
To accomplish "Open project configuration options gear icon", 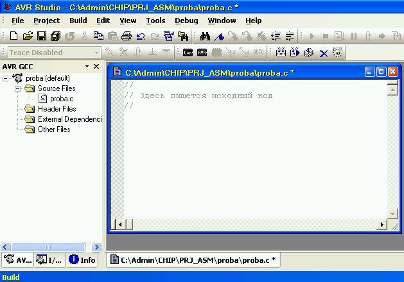I will 337,52.
